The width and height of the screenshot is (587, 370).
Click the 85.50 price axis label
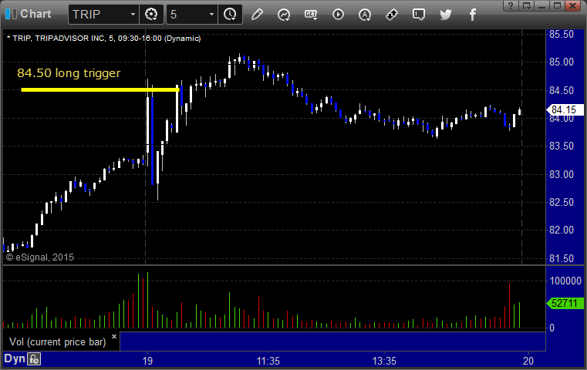tap(562, 35)
